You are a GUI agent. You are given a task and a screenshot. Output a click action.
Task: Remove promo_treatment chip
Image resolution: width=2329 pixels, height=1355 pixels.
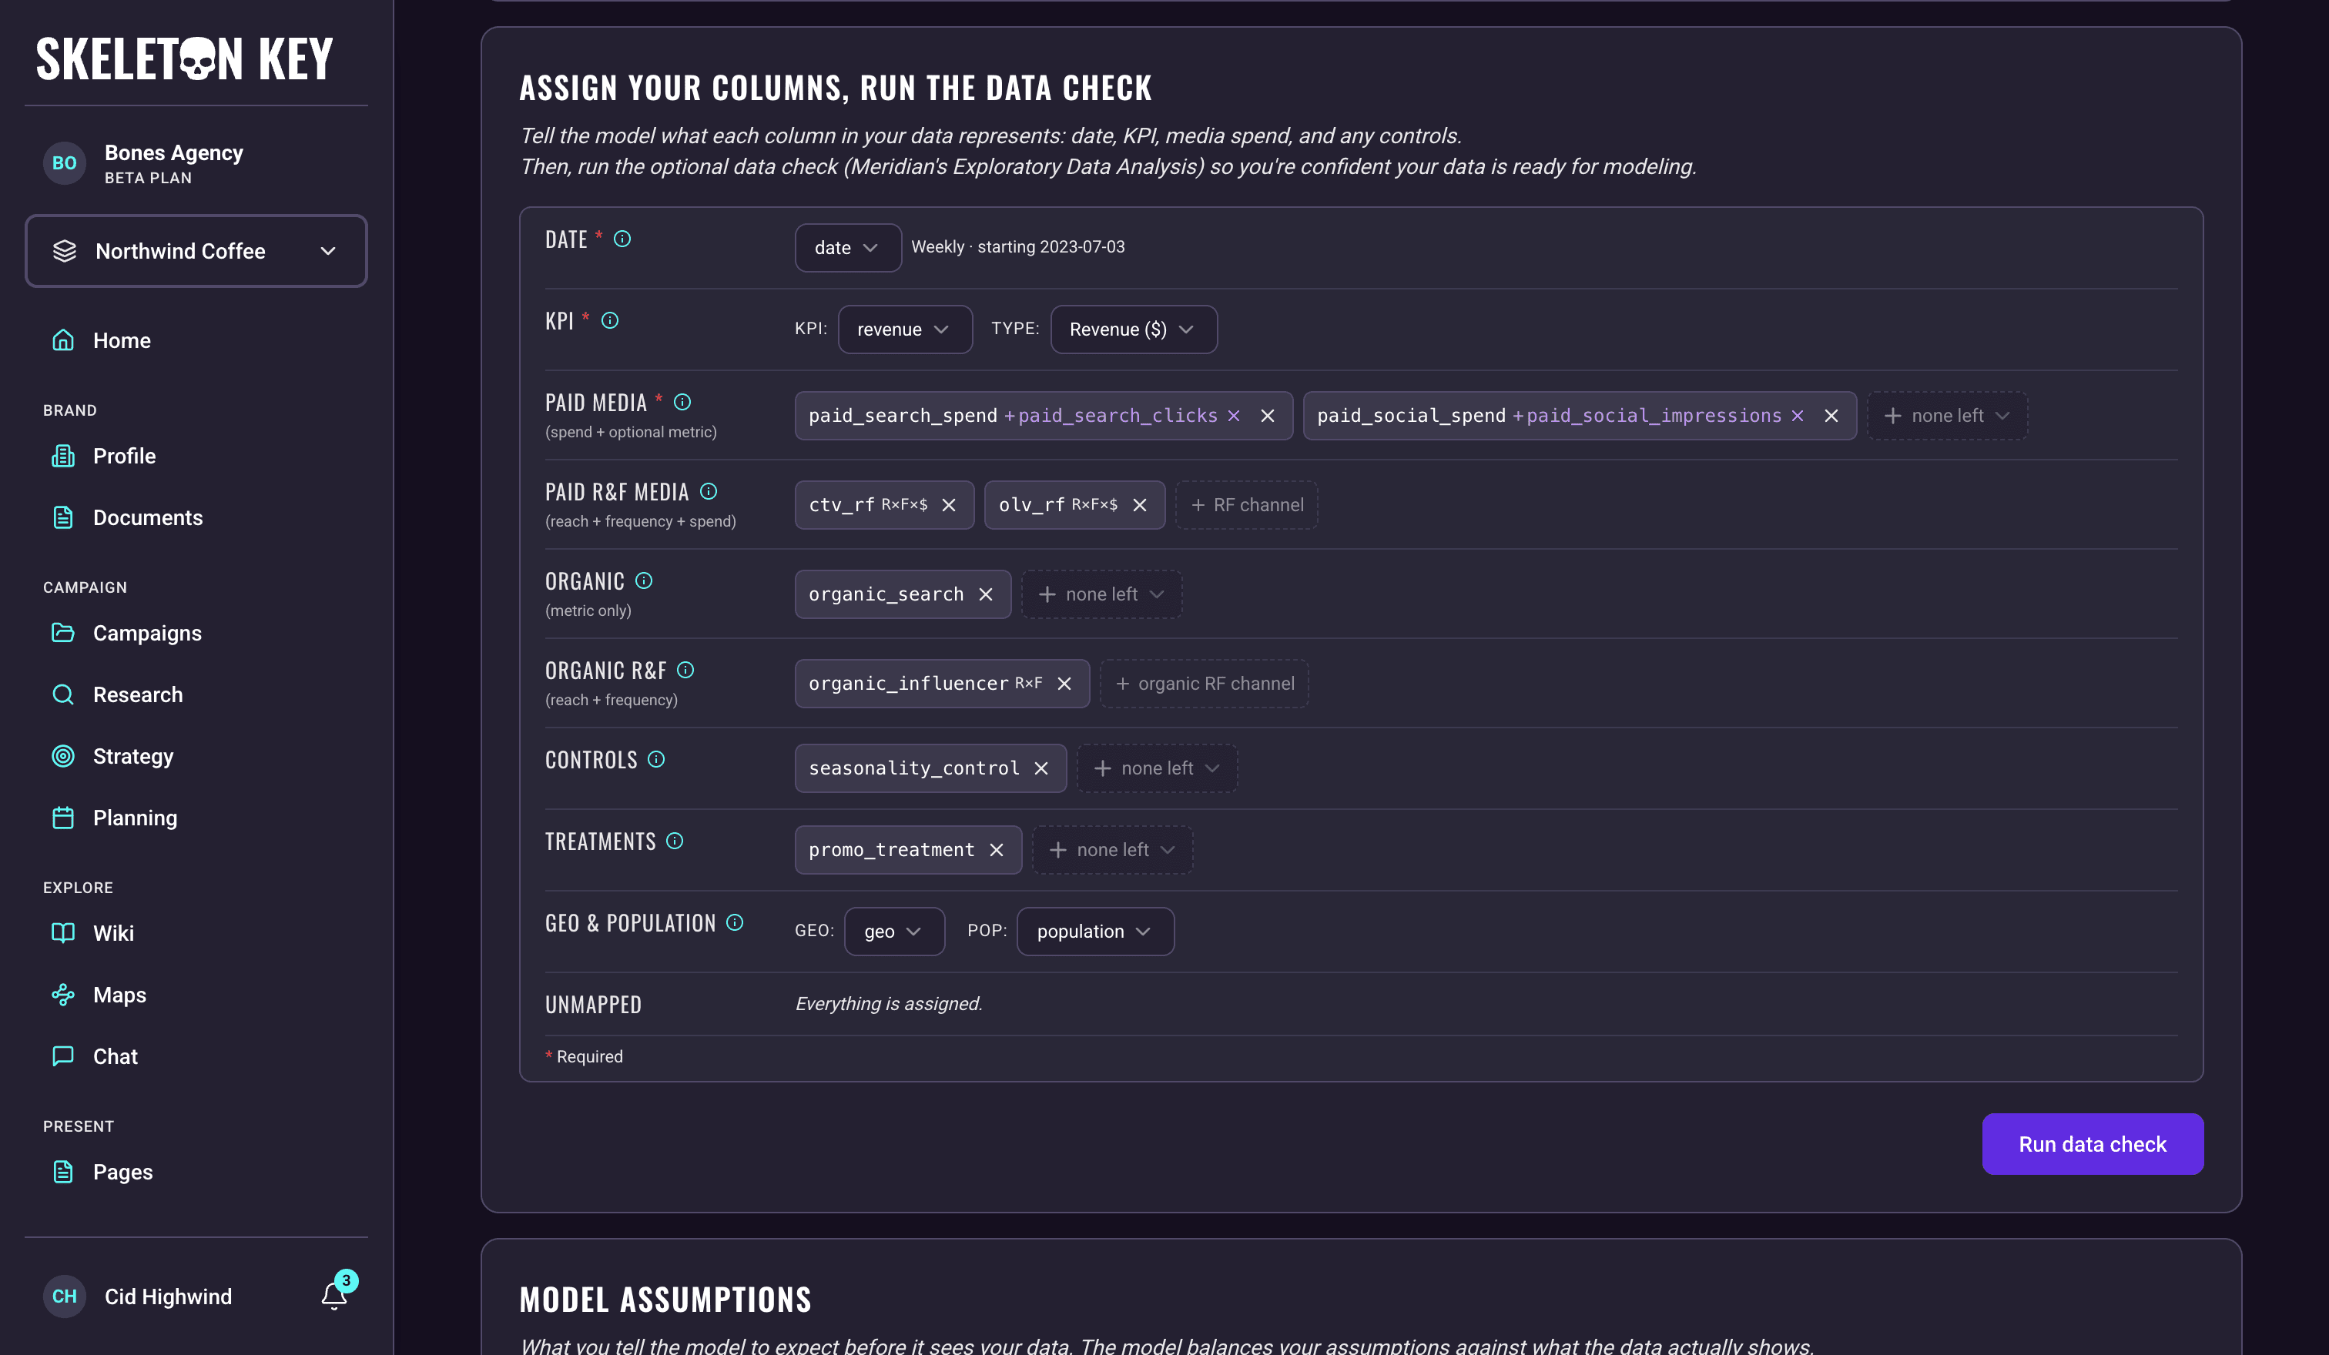pyautogui.click(x=997, y=850)
